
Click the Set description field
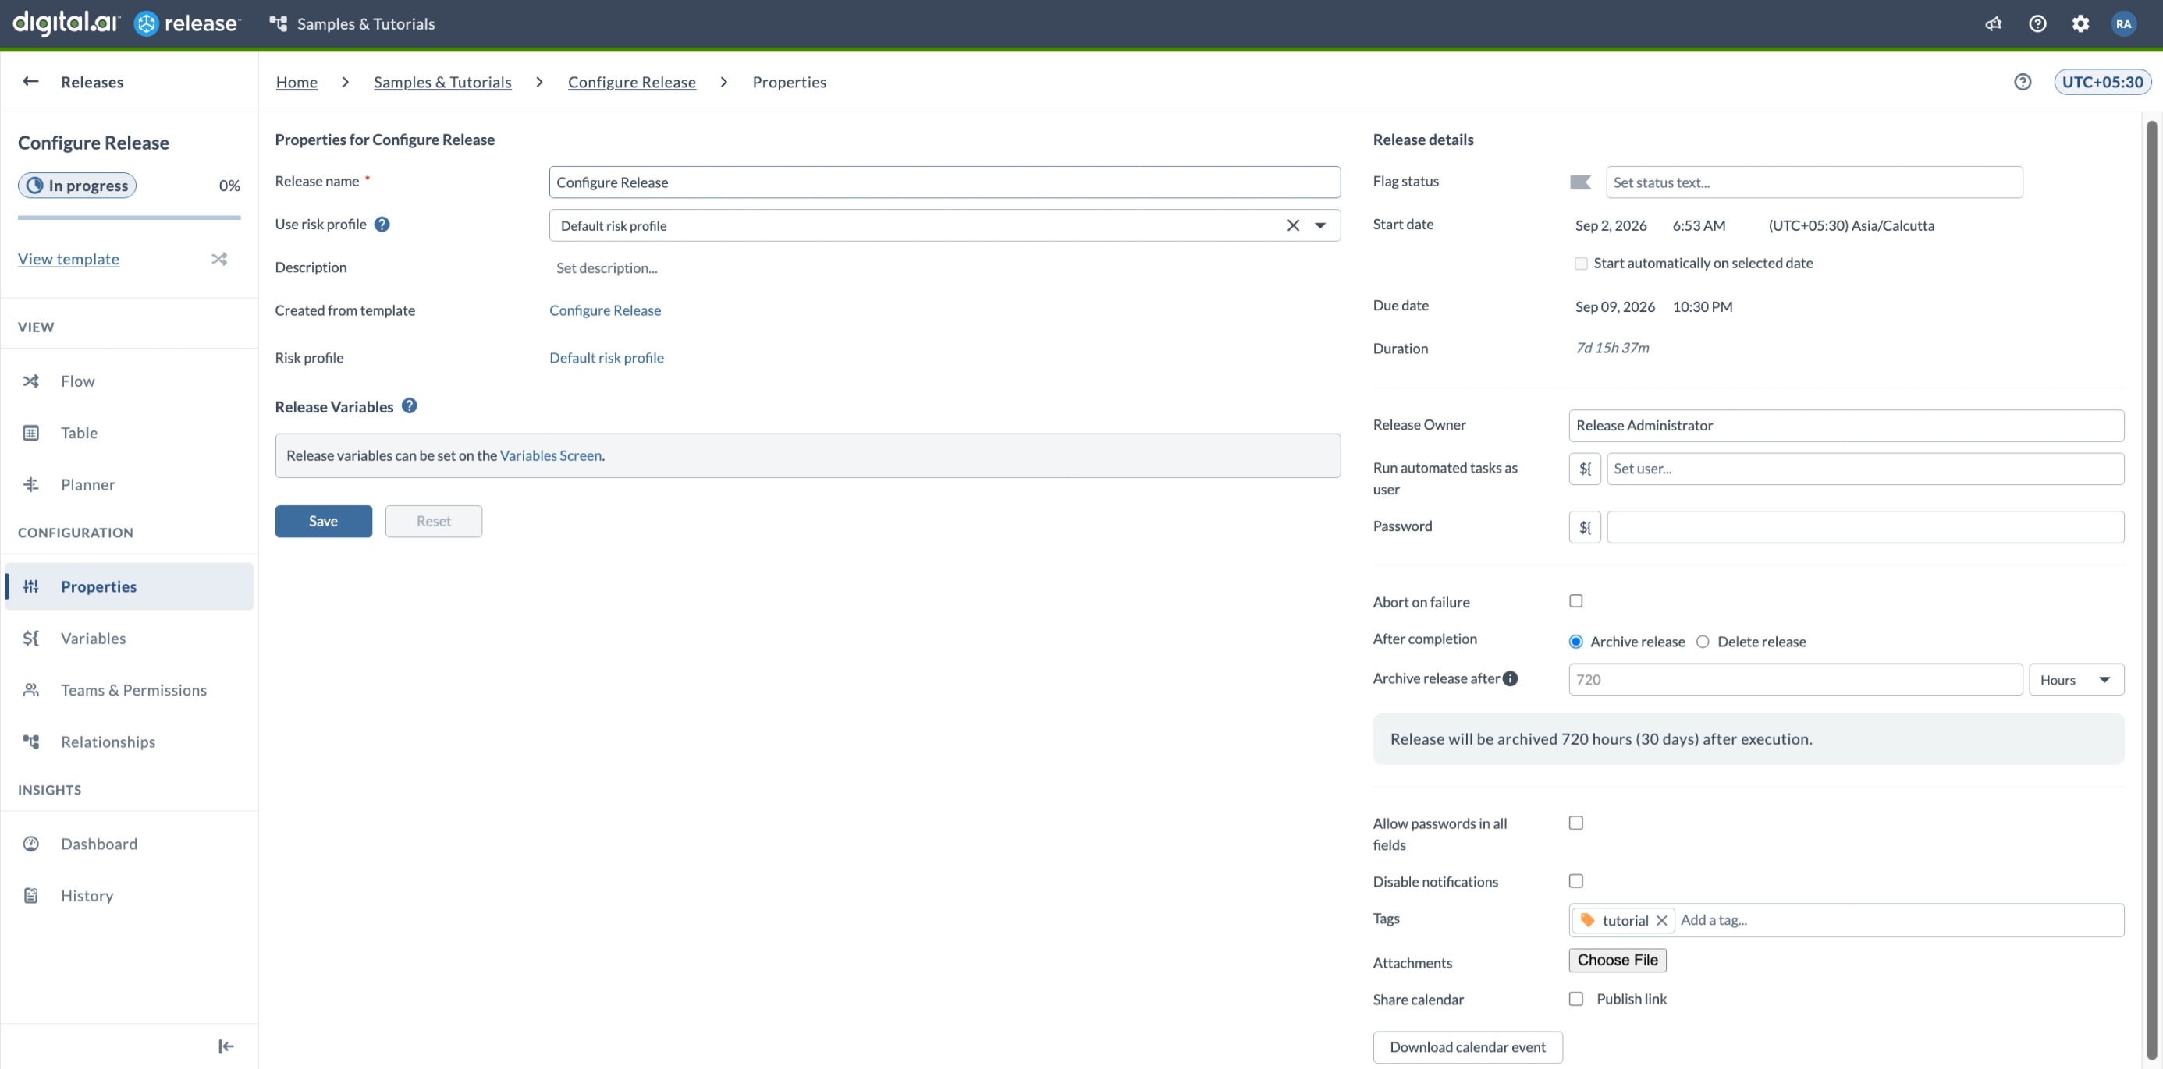click(606, 267)
